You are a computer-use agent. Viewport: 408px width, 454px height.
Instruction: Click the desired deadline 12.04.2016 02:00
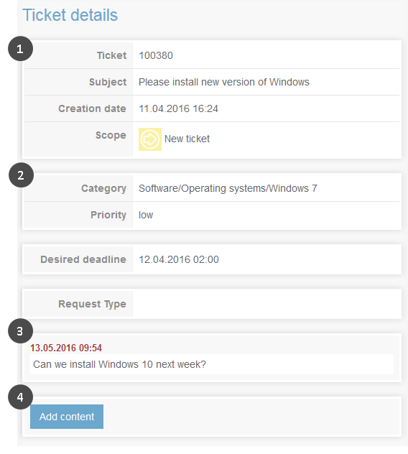pos(179,259)
